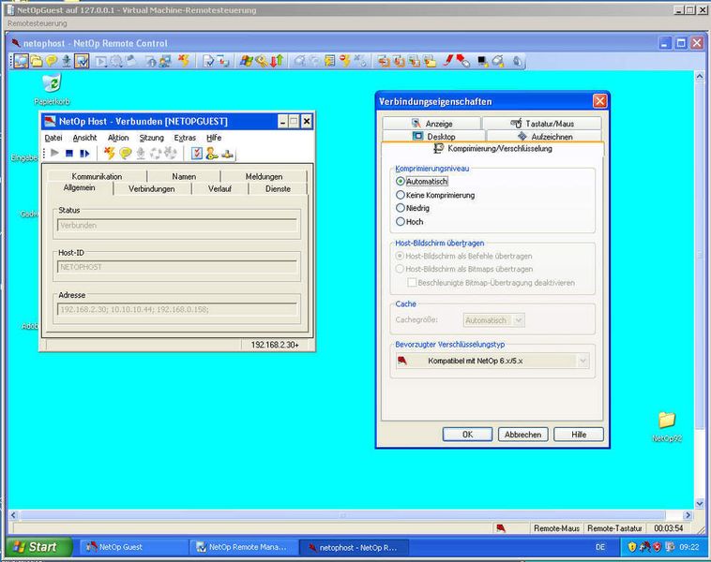Viewport: 711px width, 562px height.
Task: Open connection properties checkmark icon in toolbar
Action: point(82,61)
